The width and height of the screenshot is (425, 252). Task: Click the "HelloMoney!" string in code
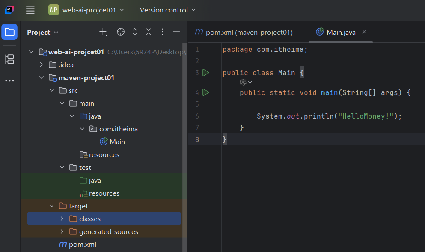pyautogui.click(x=366, y=116)
